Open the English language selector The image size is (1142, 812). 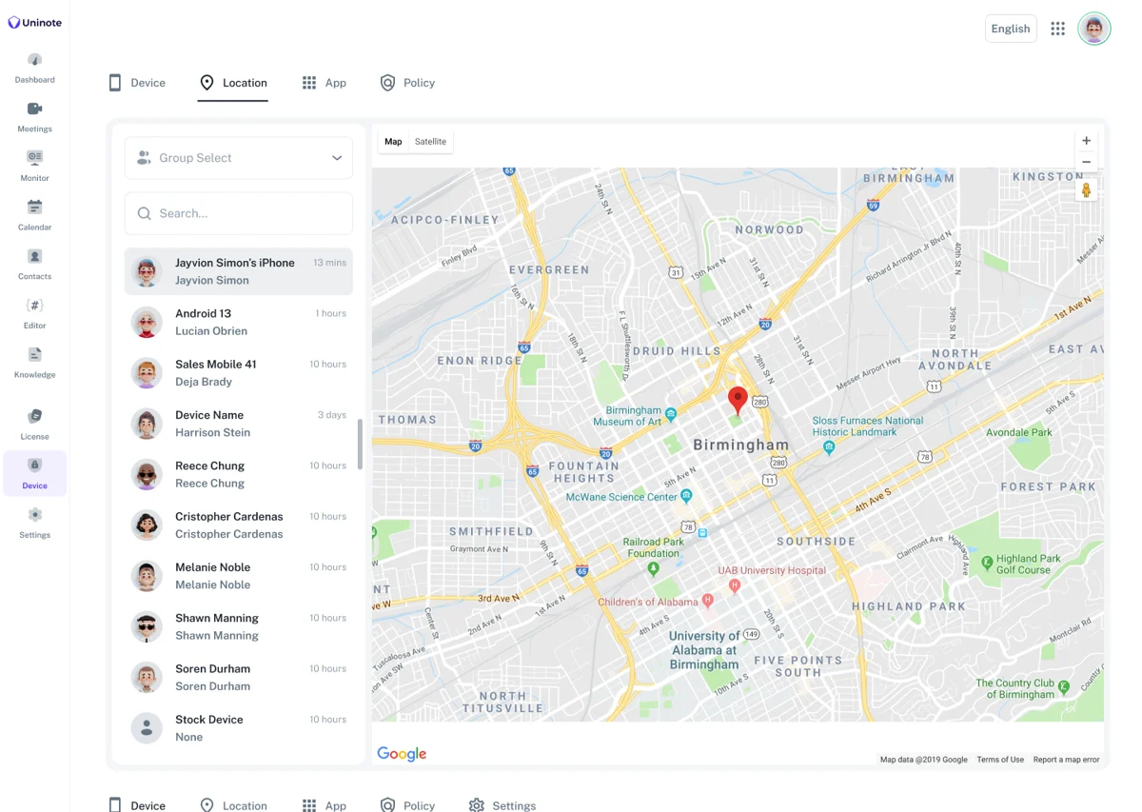[1011, 29]
